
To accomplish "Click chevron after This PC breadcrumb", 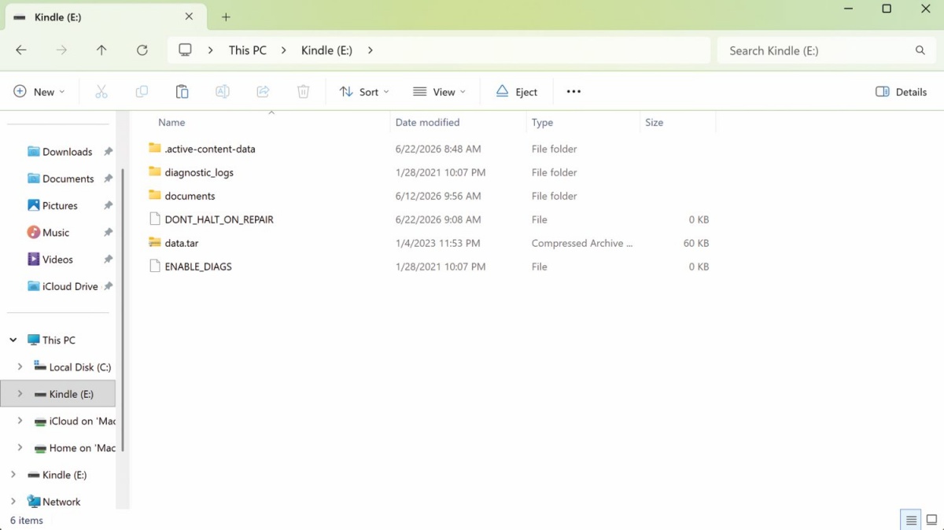I will [x=284, y=50].
